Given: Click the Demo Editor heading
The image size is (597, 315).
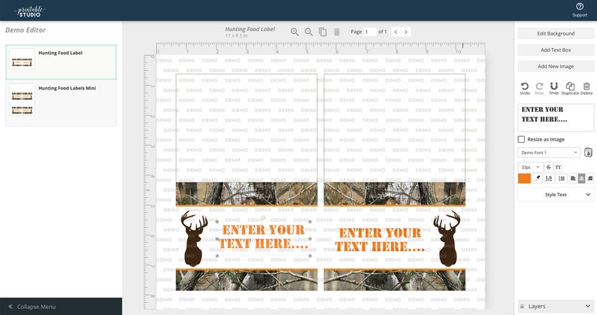Looking at the screenshot, I should [26, 30].
